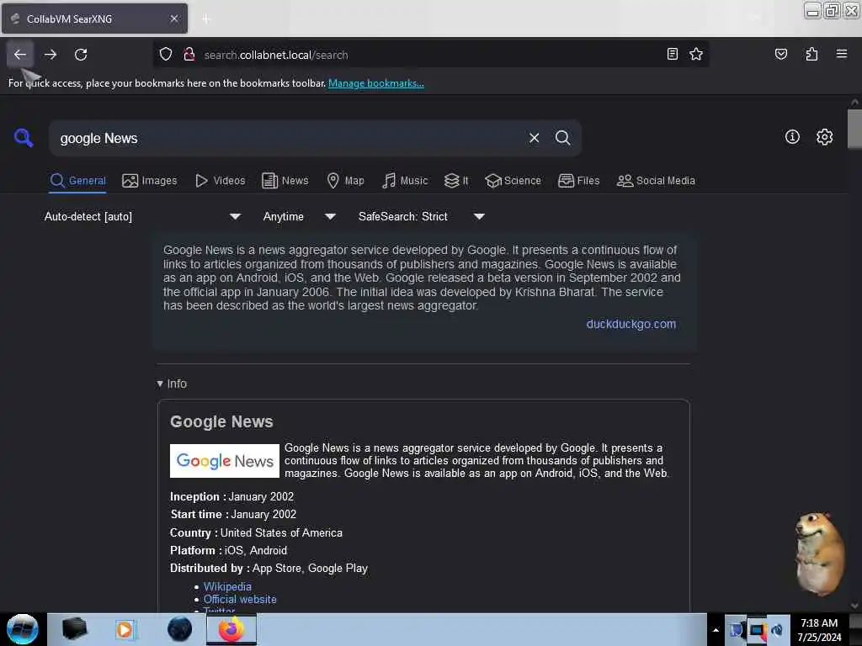862x646 pixels.
Task: Click the Inception January 2002 line
Action: [x=232, y=496]
